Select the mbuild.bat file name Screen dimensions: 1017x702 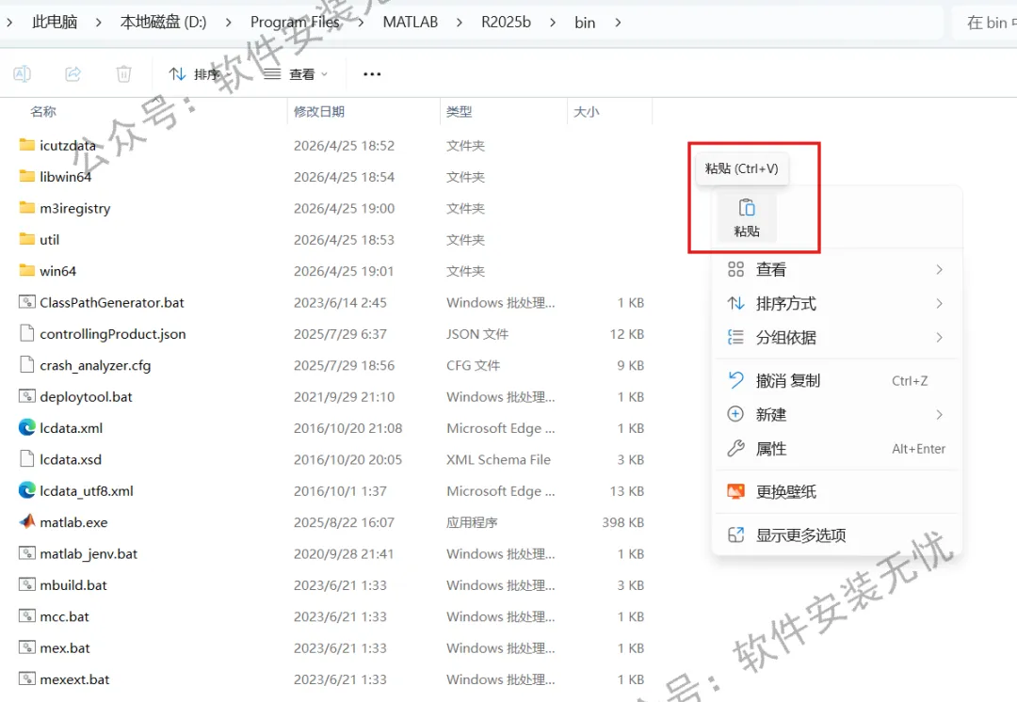(x=73, y=585)
